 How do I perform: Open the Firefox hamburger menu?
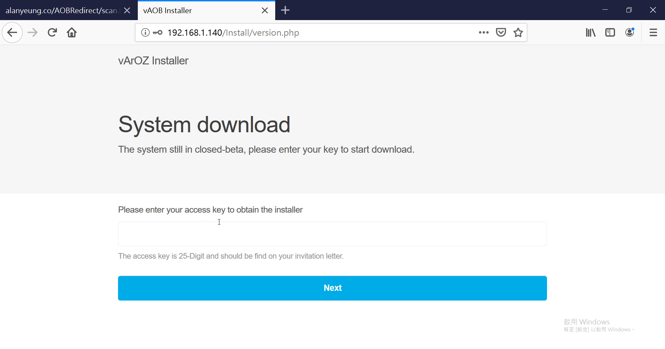click(x=653, y=33)
